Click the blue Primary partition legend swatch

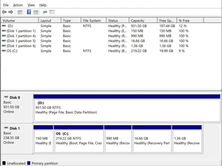pyautogui.click(x=29, y=163)
